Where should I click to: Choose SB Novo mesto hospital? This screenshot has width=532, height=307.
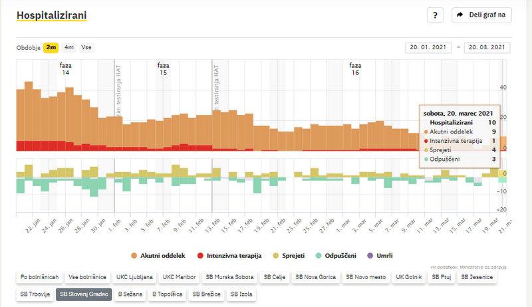365,276
